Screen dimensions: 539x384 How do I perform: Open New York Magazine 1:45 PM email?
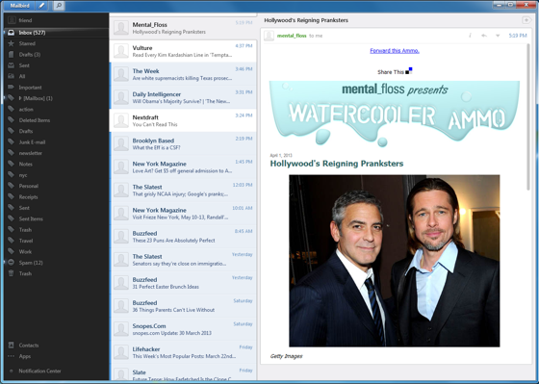pos(183,167)
